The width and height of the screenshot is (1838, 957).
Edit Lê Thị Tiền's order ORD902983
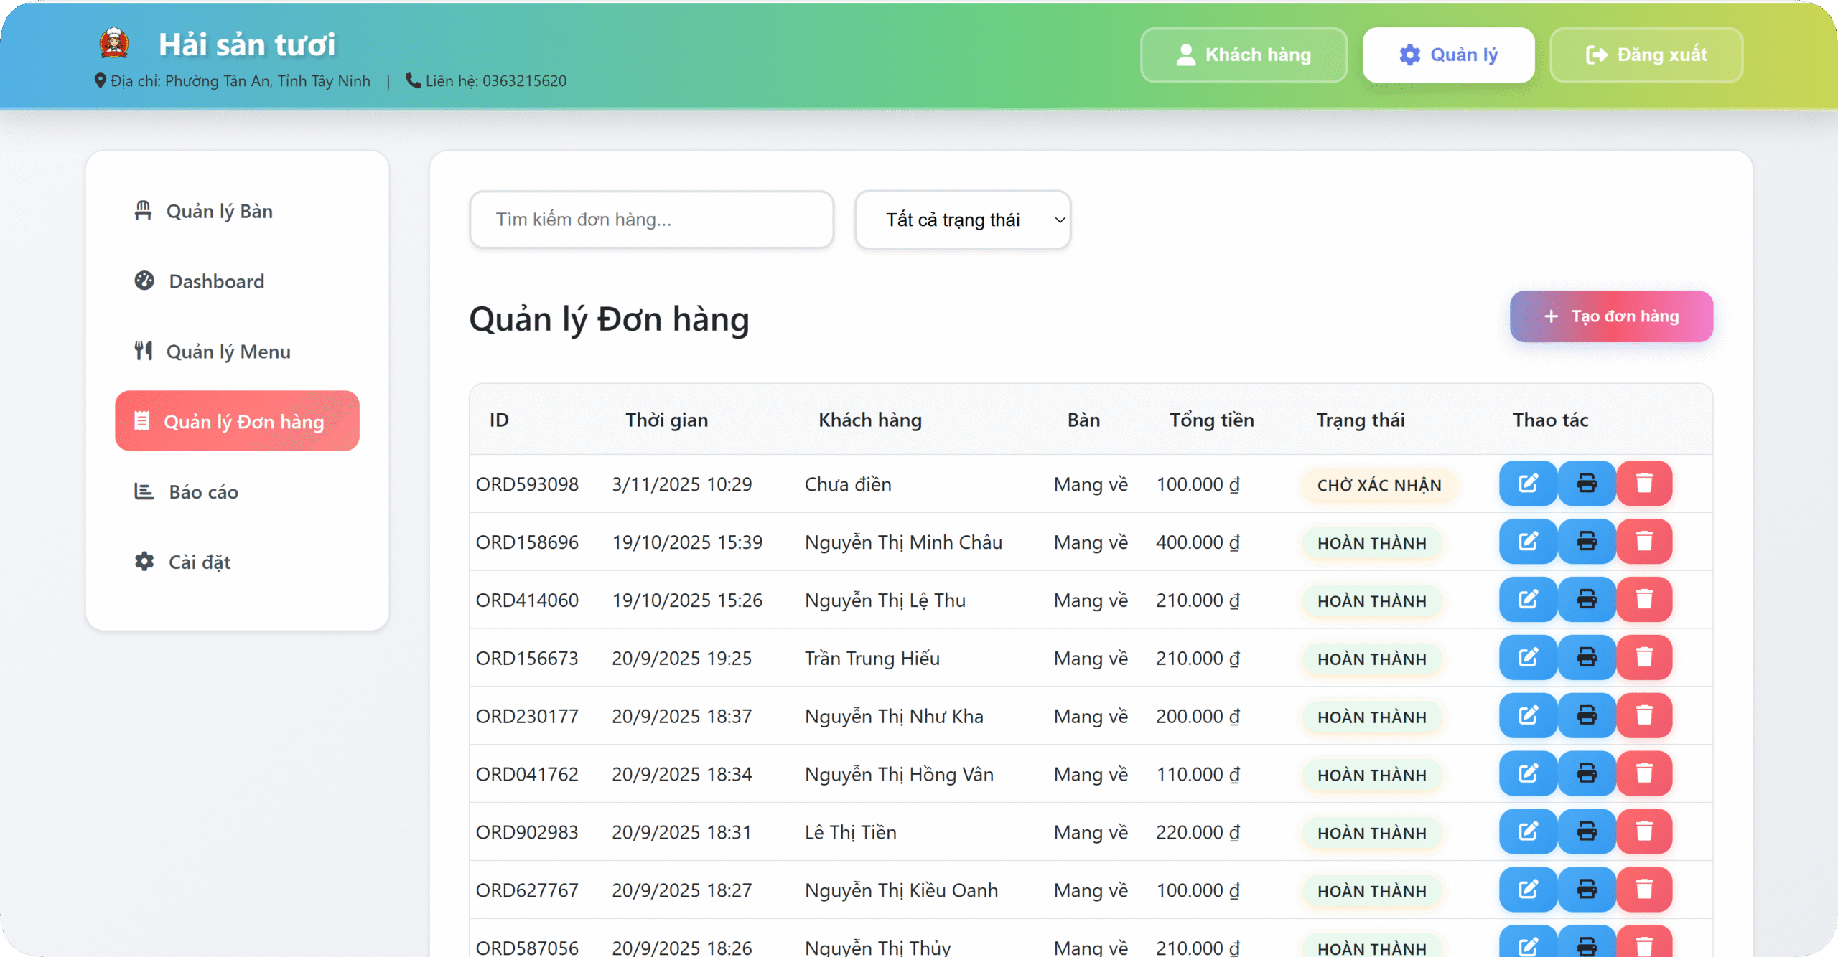point(1528,832)
